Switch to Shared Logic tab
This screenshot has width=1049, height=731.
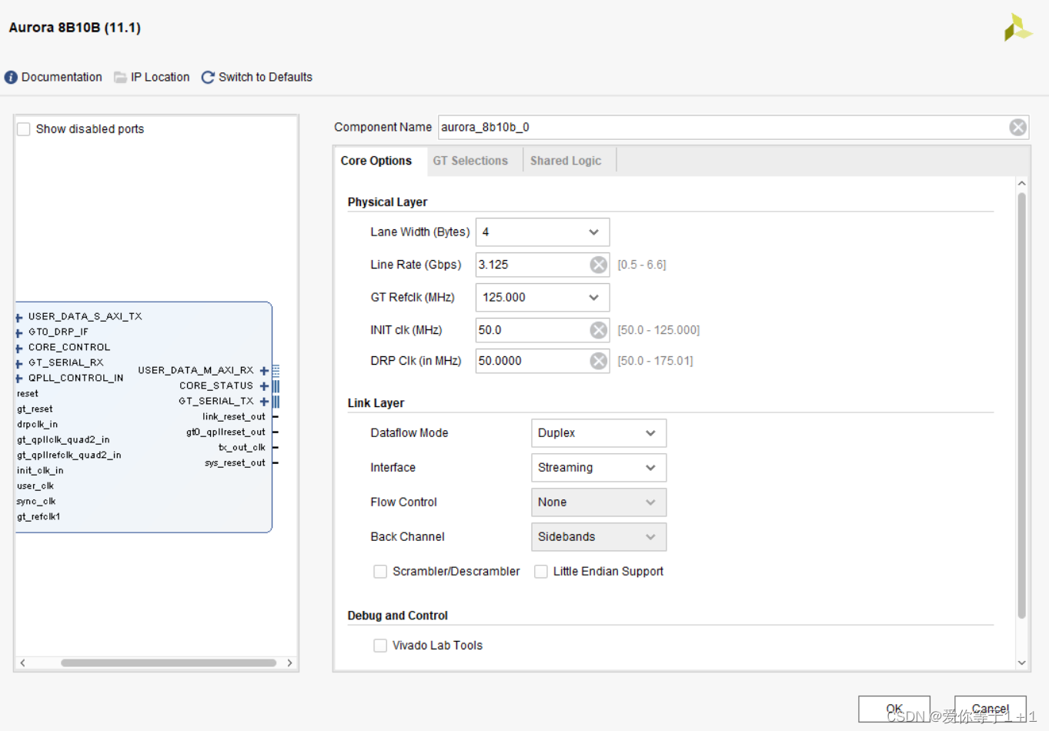(566, 161)
